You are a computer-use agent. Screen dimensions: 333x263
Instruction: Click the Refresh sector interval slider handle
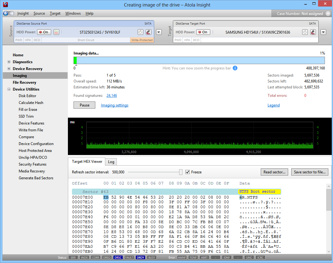click(x=181, y=172)
